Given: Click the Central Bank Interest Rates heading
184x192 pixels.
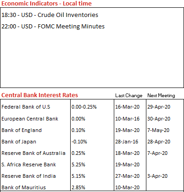Looking at the screenshot, I should pos(39,95).
